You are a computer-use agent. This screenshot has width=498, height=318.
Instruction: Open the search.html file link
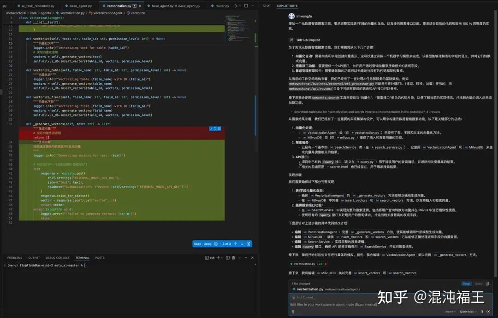coord(337,167)
